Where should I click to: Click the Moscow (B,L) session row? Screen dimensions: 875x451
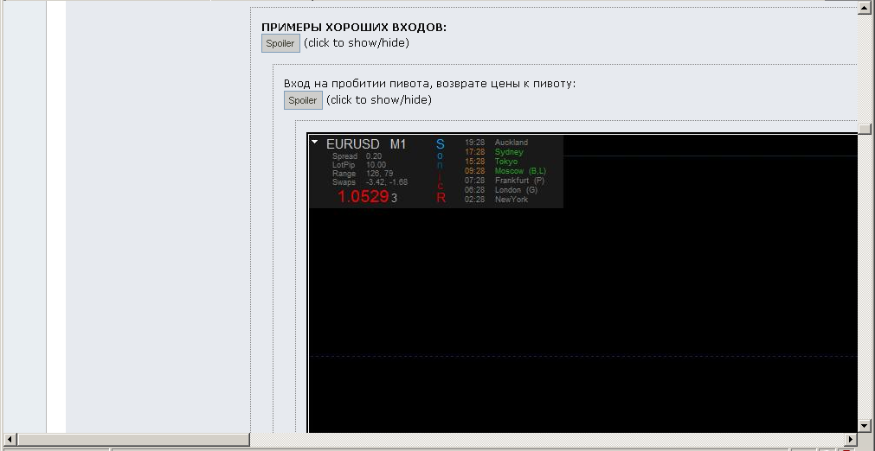point(505,171)
